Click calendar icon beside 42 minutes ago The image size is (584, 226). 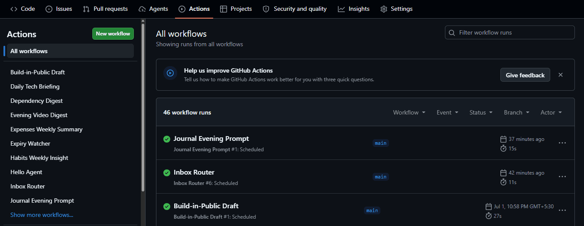pyautogui.click(x=503, y=173)
